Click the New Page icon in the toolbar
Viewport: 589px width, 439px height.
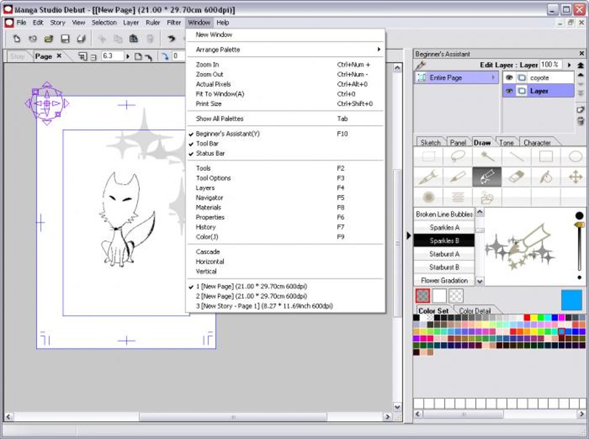click(17, 38)
